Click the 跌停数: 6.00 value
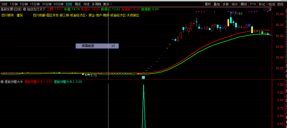This screenshot has height=128, width=287. (x=150, y=9)
